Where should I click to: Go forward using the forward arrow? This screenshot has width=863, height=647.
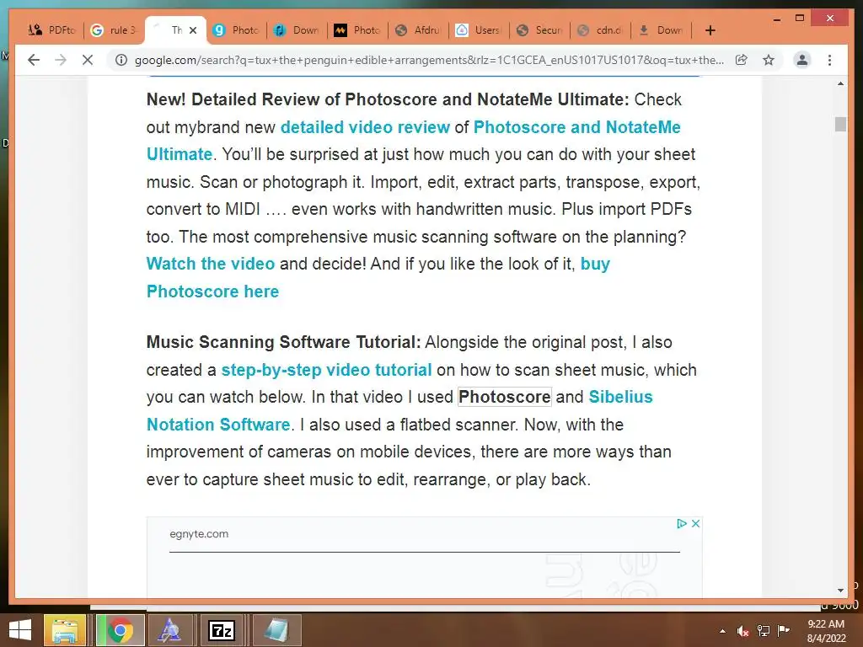tap(61, 60)
